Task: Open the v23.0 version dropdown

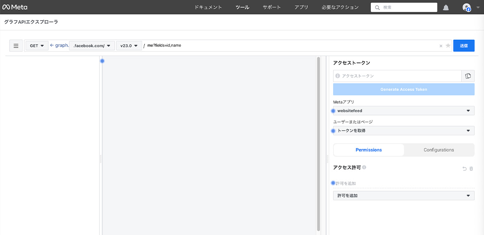Action: (x=129, y=46)
